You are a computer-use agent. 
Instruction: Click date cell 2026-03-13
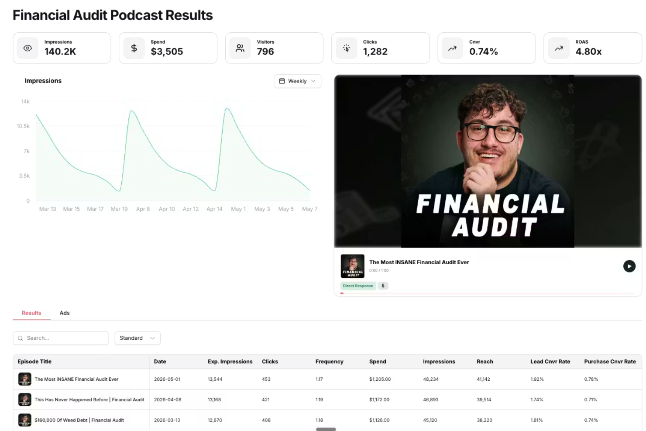click(167, 420)
